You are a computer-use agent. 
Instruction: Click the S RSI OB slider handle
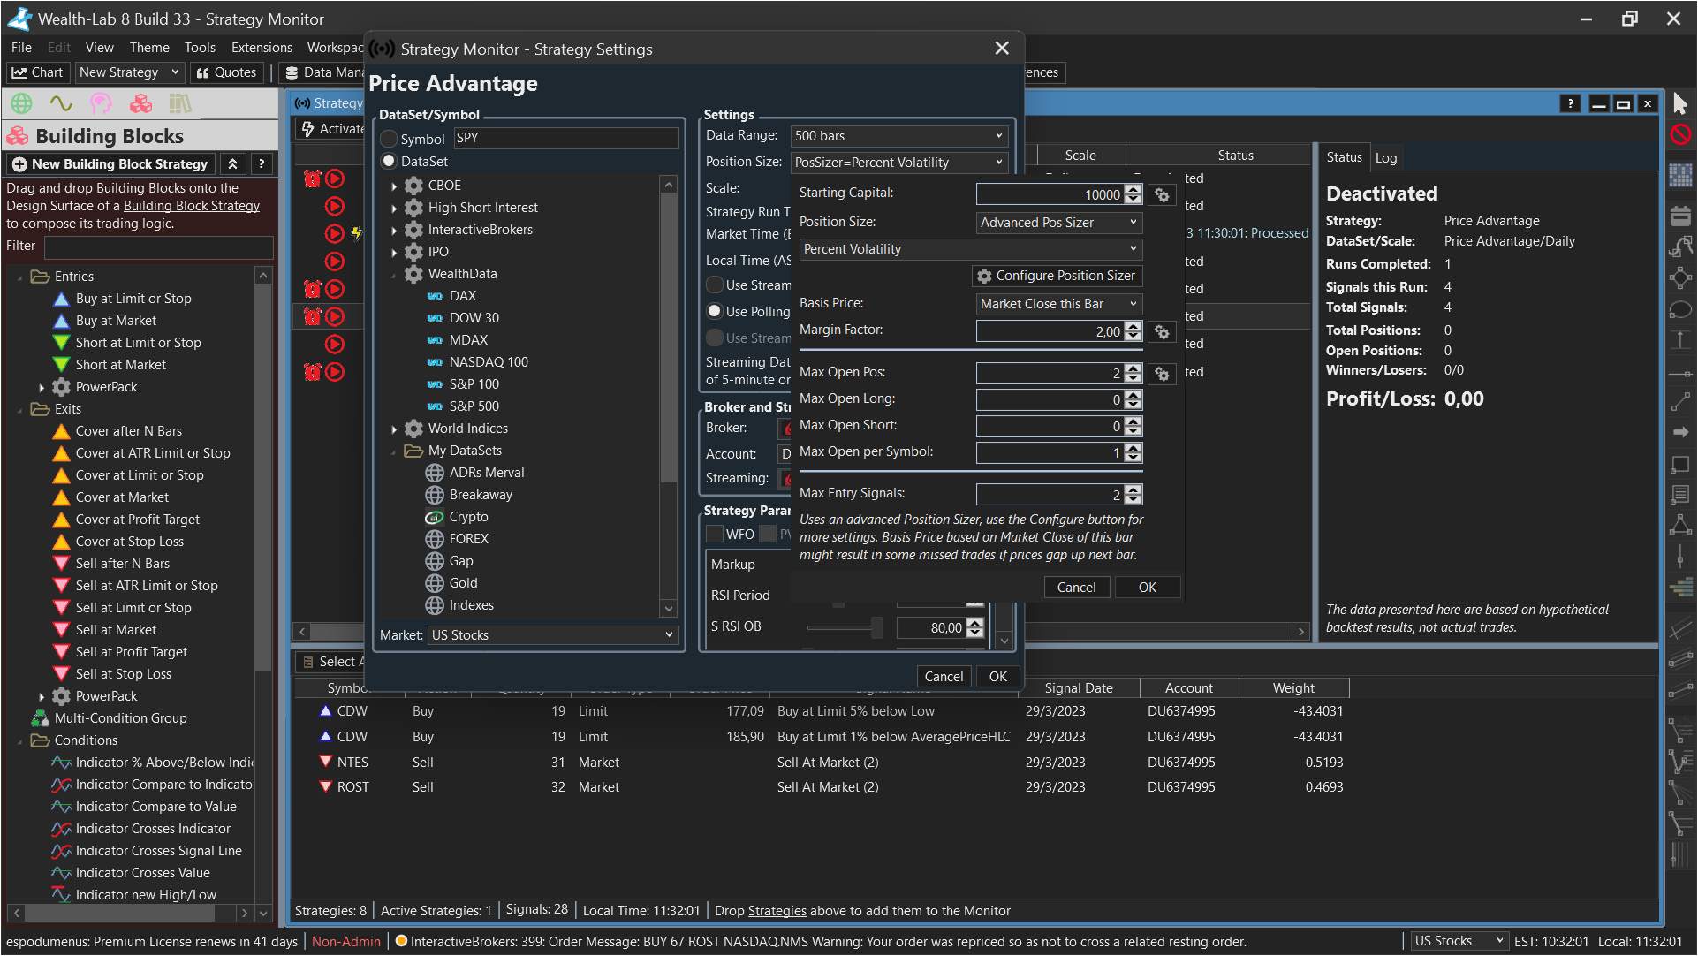tap(876, 627)
